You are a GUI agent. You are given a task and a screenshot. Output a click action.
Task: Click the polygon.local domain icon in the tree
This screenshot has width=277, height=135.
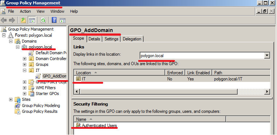click(x=24, y=47)
